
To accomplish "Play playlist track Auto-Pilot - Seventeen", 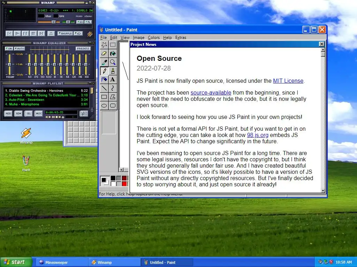I will 46,100.
